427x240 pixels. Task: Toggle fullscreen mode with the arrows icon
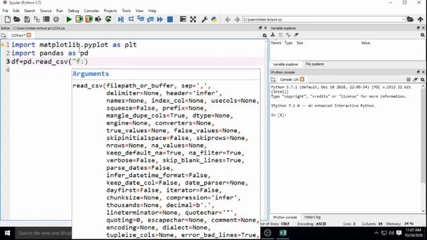193,19
